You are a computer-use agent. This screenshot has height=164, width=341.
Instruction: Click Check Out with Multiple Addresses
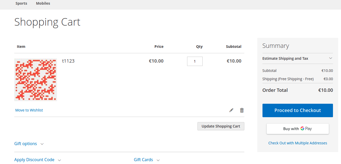tap(297, 143)
